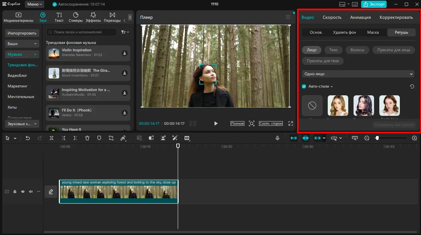Viewport: 421px width, 235px height.
Task: Collapse the Музыка category
Action: click(22, 54)
